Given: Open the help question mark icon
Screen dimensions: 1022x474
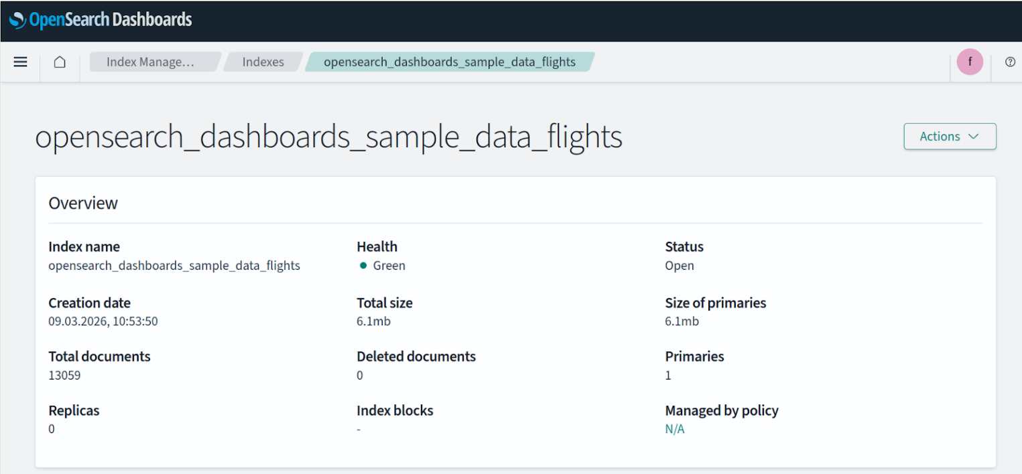Looking at the screenshot, I should pyautogui.click(x=1010, y=62).
